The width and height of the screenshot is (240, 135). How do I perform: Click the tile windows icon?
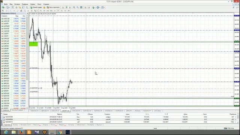[x=81, y=7]
